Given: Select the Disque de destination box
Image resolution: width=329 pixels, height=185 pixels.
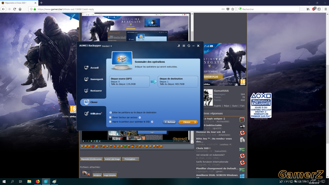Looking at the screenshot, I should pos(178,81).
